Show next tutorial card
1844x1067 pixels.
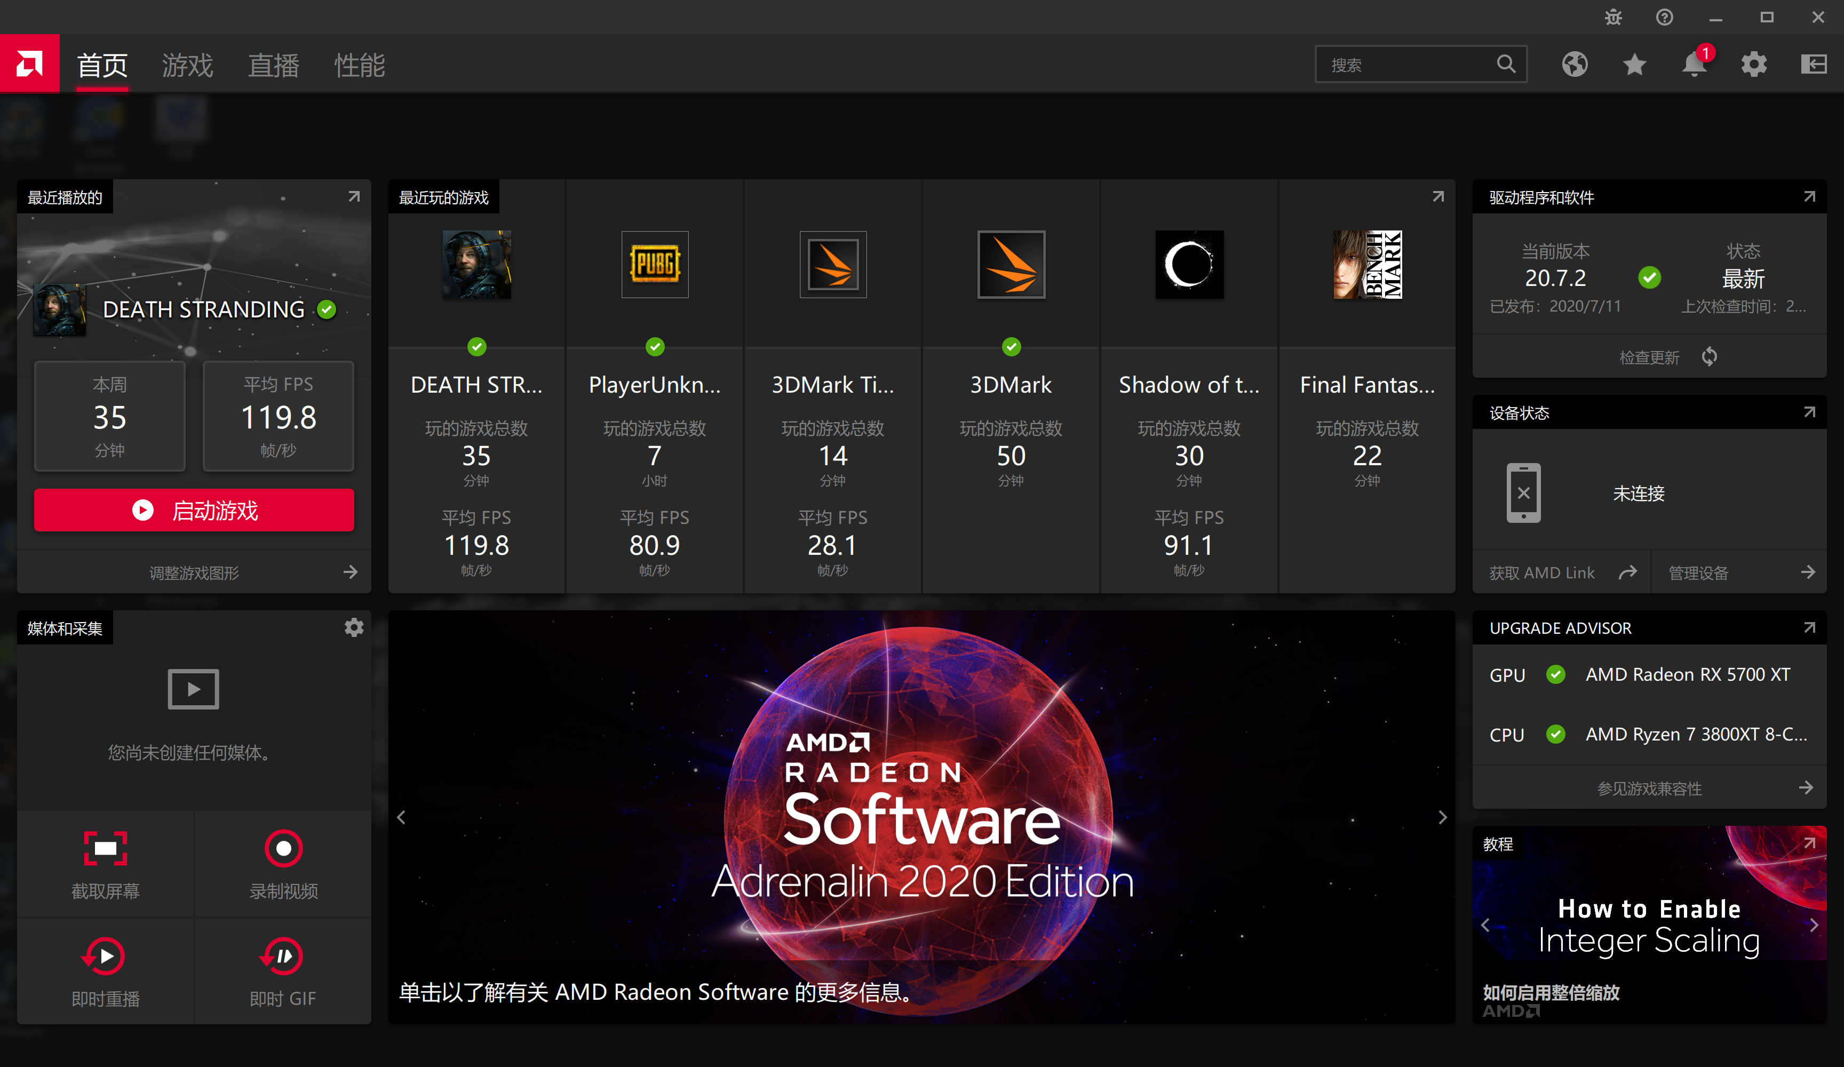point(1814,925)
